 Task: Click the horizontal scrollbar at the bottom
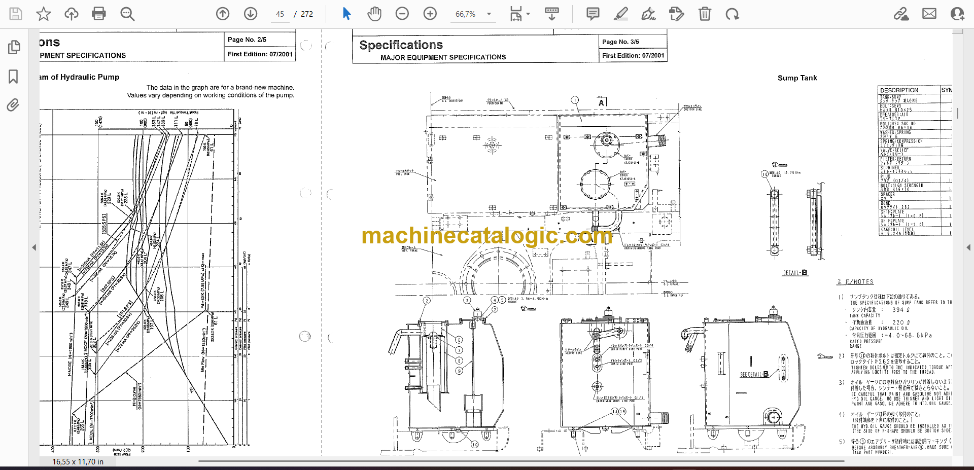click(521, 461)
